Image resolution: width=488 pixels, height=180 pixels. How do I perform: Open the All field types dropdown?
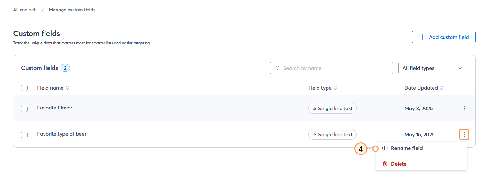(x=433, y=68)
